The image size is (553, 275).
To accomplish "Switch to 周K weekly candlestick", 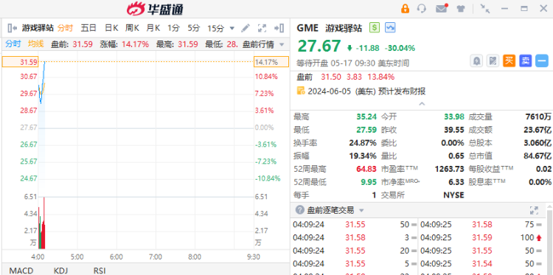I will pyautogui.click(x=132, y=28).
